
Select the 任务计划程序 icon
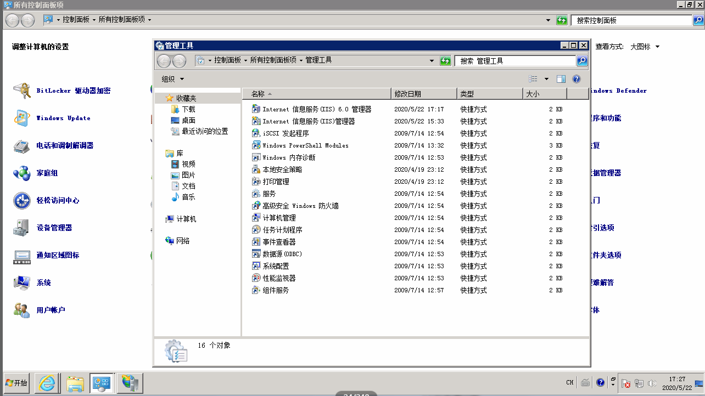(x=256, y=230)
